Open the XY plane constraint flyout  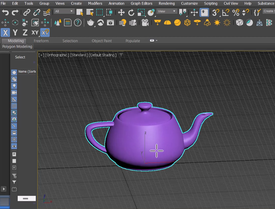click(35, 33)
